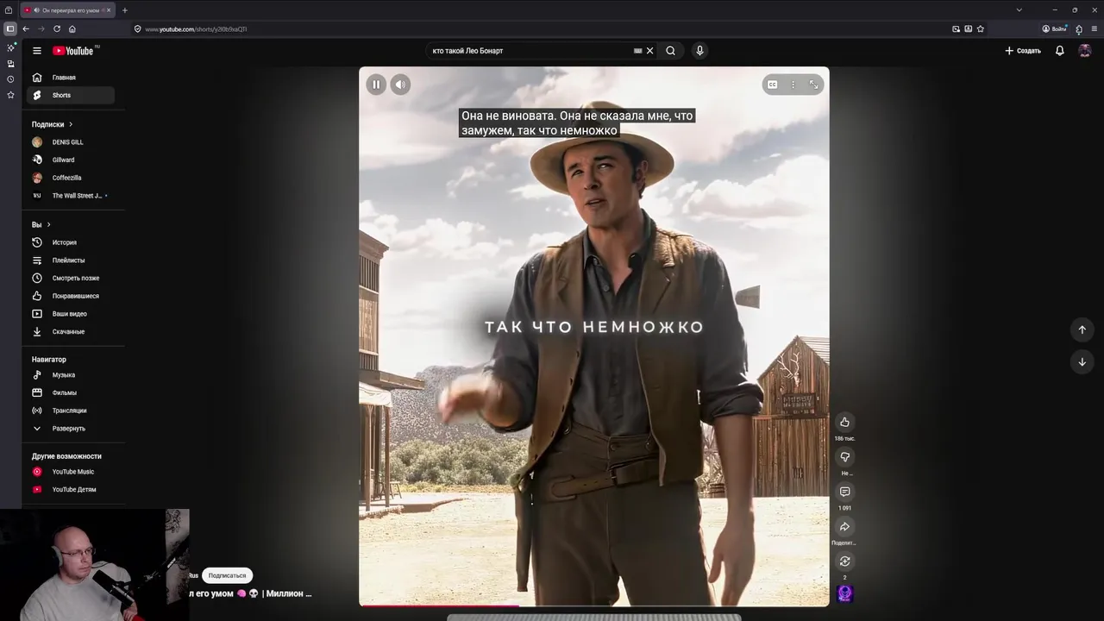
Task: Toggle the browser sidebar panel button
Action: 10,28
